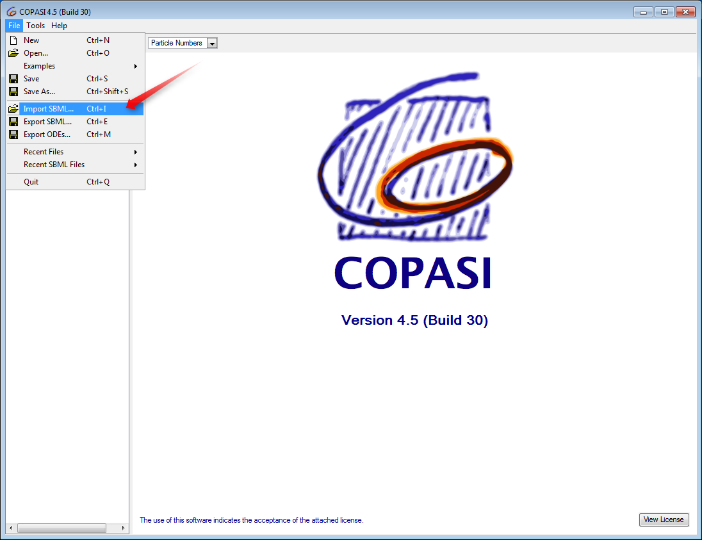The image size is (702, 540).
Task: Quit COPASI via the File menu
Action: pos(75,182)
